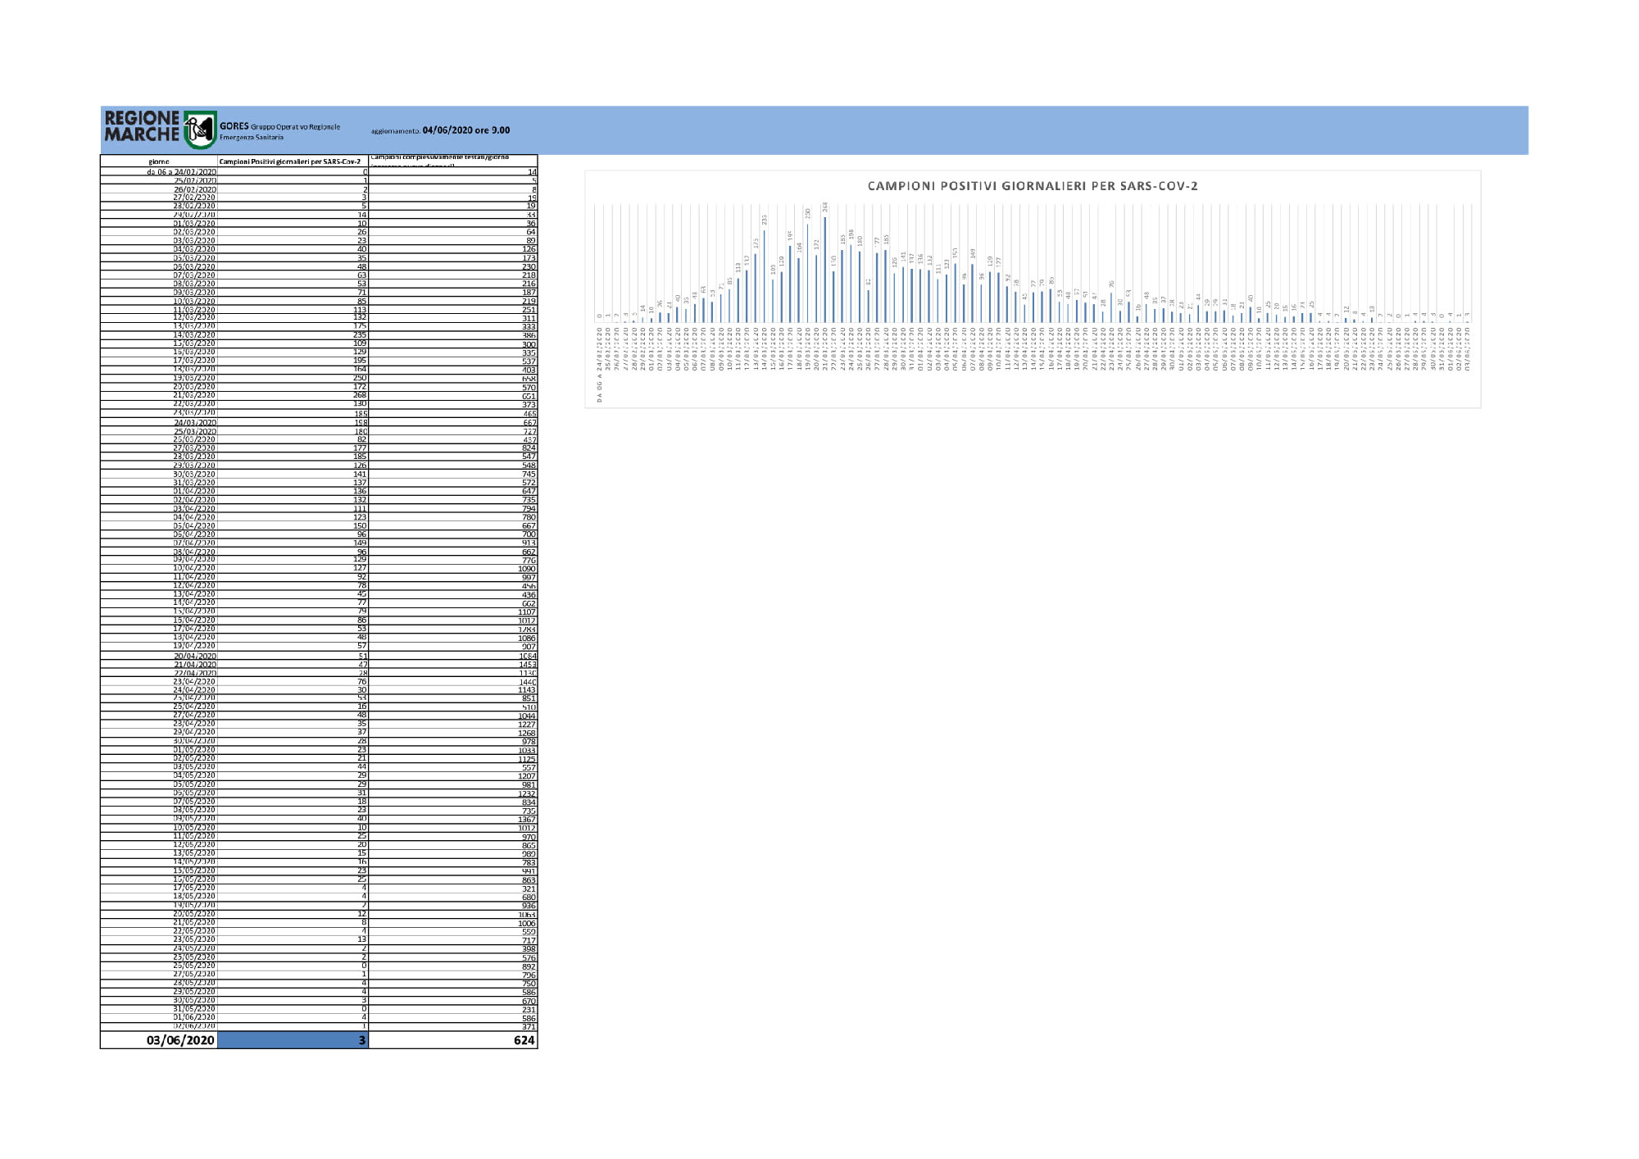Click tested value 913 in the 07/04/2020 row

click(529, 543)
